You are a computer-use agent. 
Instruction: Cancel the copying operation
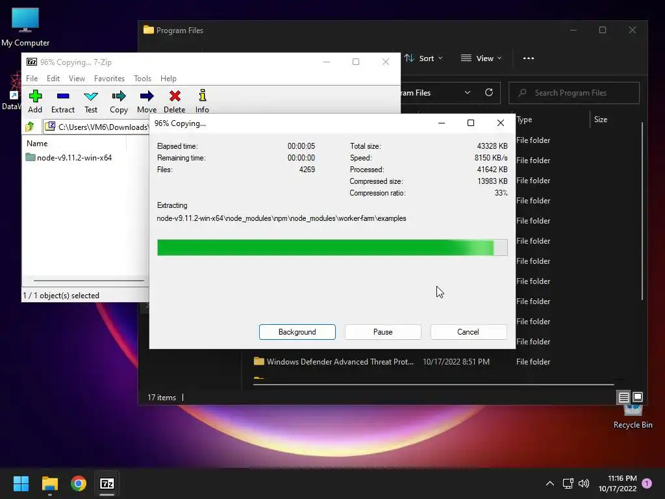tap(468, 332)
